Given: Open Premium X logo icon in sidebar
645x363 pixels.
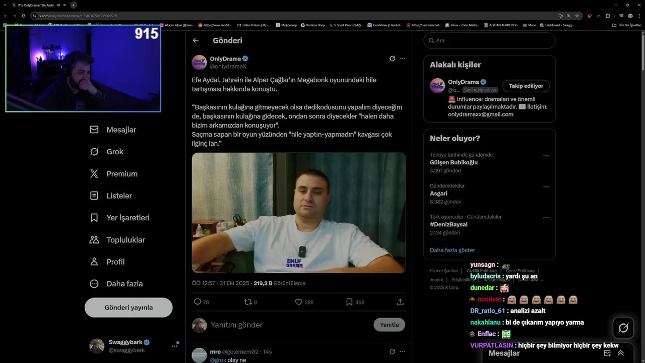Looking at the screenshot, I should point(94,173).
